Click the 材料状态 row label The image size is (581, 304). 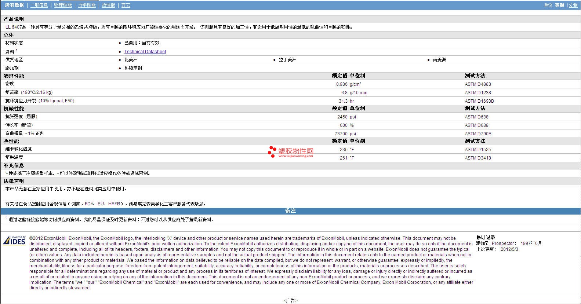[x=14, y=43]
